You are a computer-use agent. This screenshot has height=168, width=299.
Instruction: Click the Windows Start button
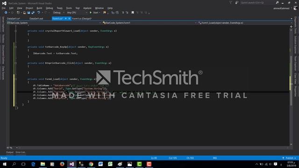pyautogui.click(x=5, y=164)
